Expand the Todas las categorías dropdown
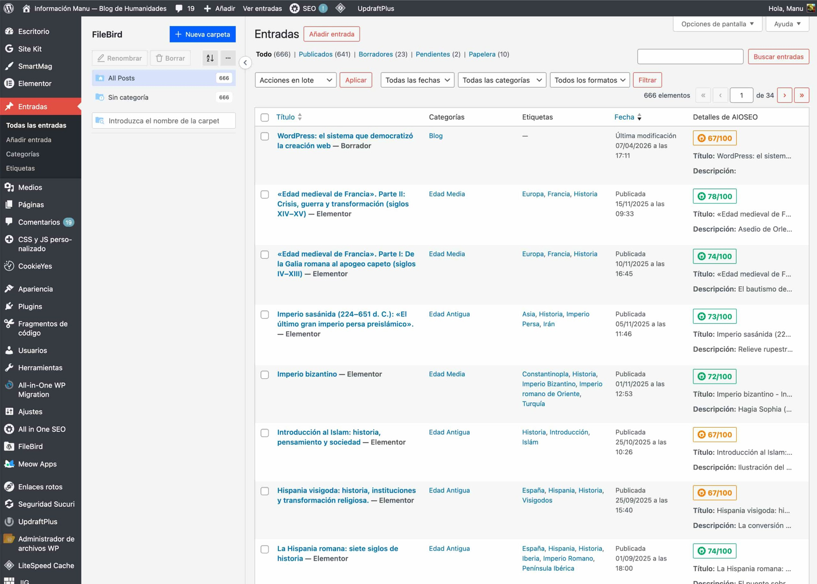 [501, 80]
